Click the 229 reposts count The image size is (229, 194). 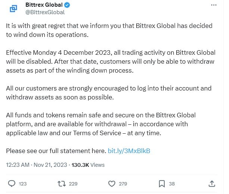73,184
